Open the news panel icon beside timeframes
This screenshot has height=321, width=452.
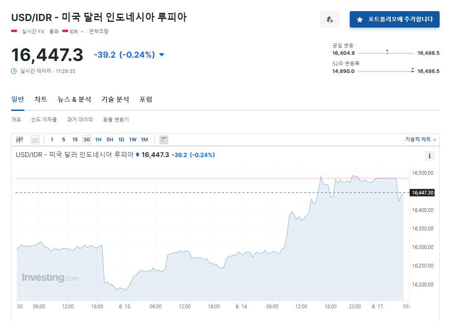(163, 139)
